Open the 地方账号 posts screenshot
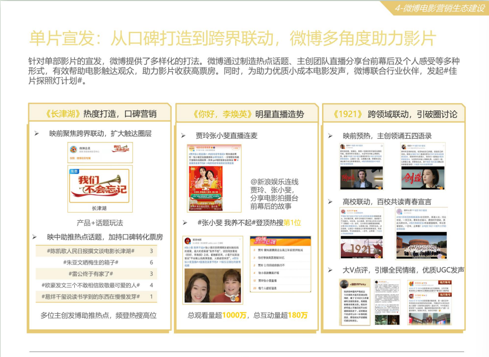The height and width of the screenshot is (357, 489). pyautogui.click(x=430, y=303)
